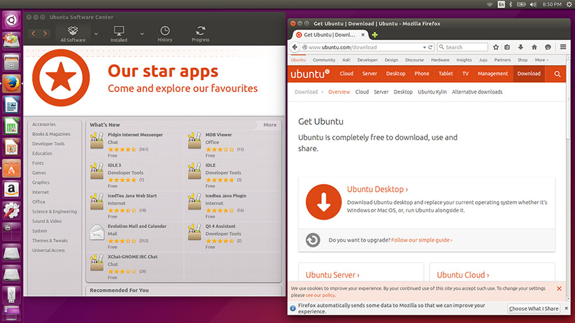Open Firefox downloads arrow icon
This screenshot has height=323, width=575.
tap(520, 47)
